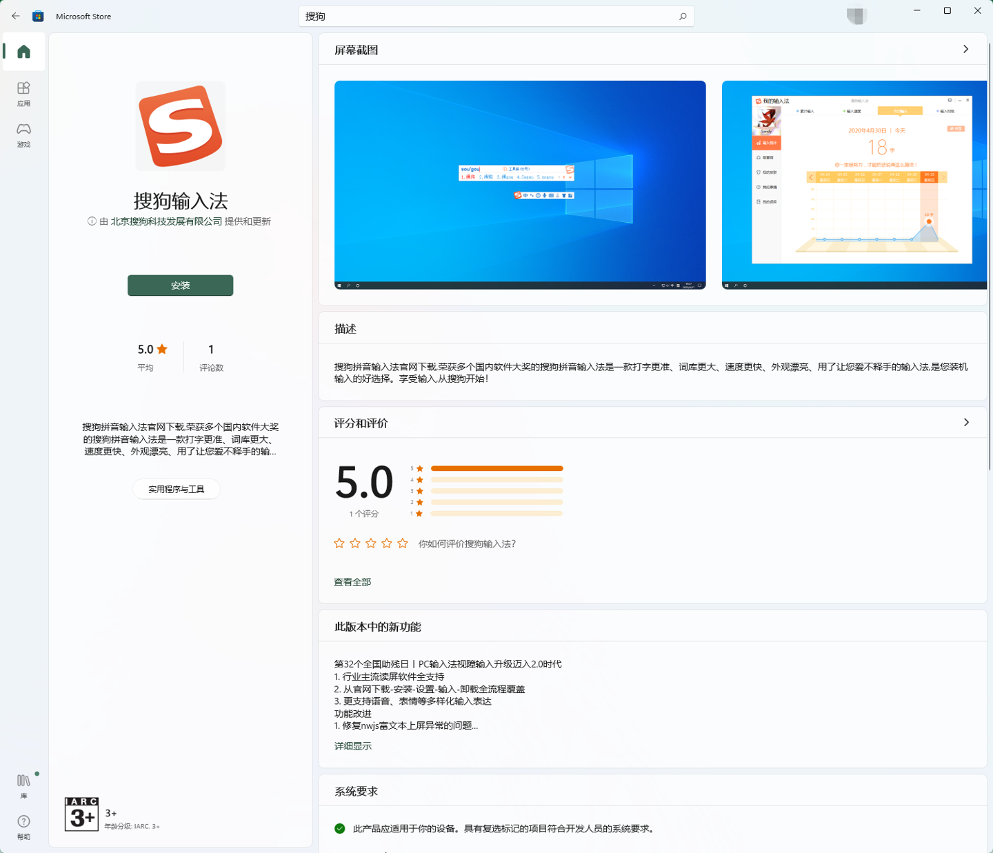Viewport: 993px width, 853px height.
Task: Go back with the arrow icon
Action: point(15,16)
